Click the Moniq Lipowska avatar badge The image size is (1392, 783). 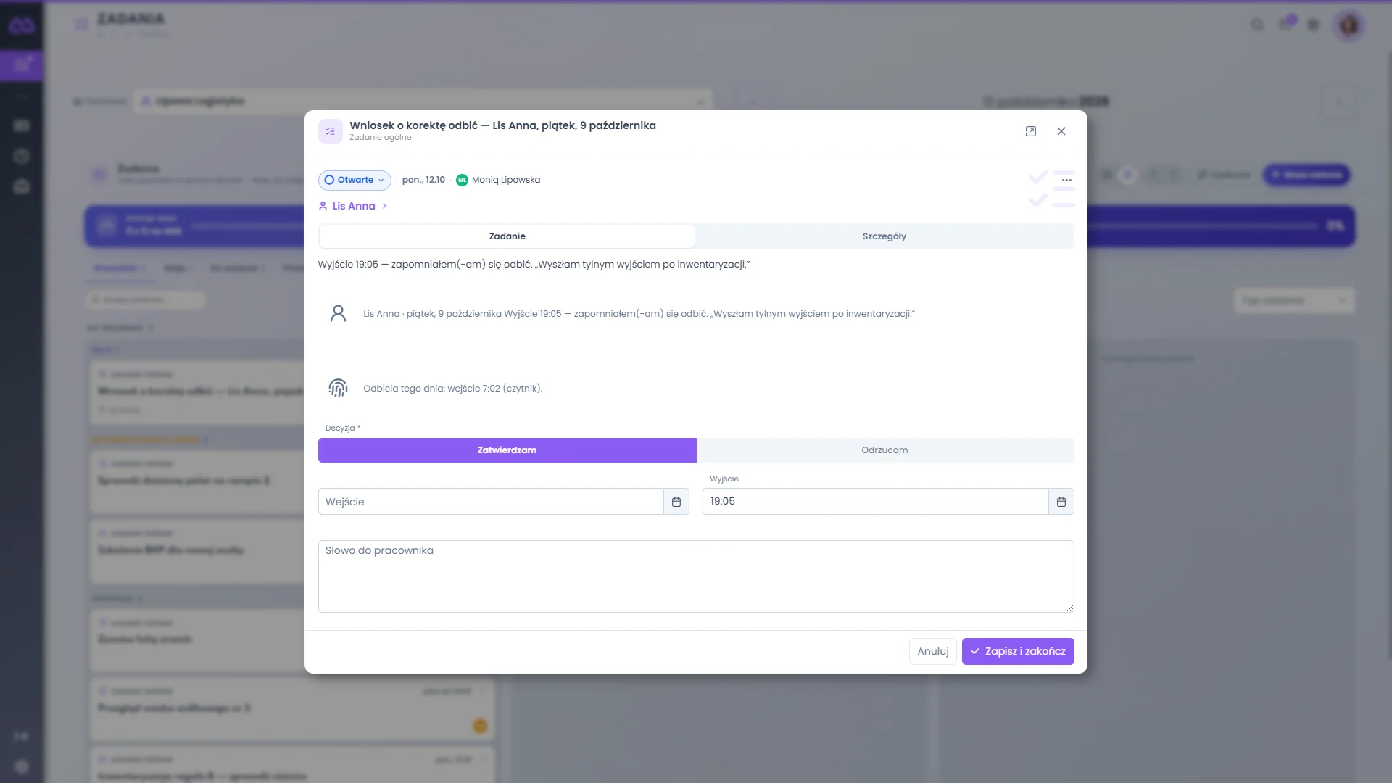pos(462,180)
